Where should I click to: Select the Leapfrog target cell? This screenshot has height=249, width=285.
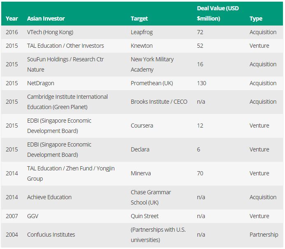[x=142, y=32]
